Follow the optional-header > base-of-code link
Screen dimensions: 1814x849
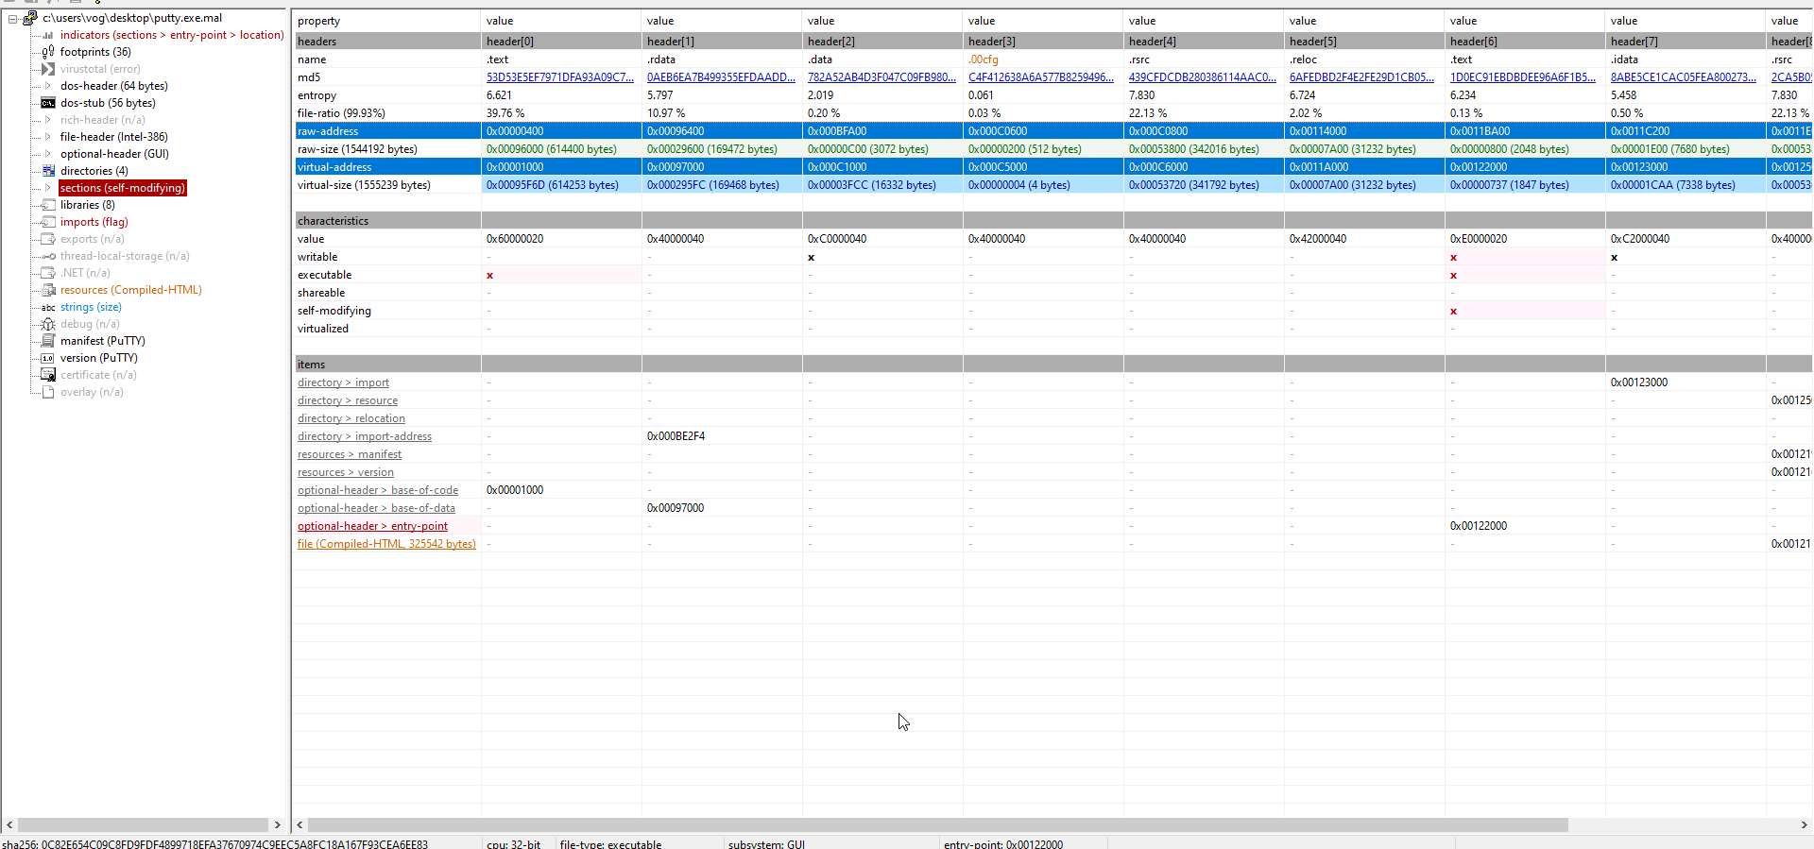pyautogui.click(x=378, y=490)
